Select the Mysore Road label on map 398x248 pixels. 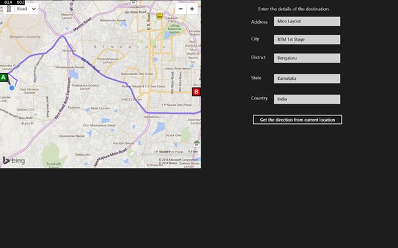[x=82, y=24]
